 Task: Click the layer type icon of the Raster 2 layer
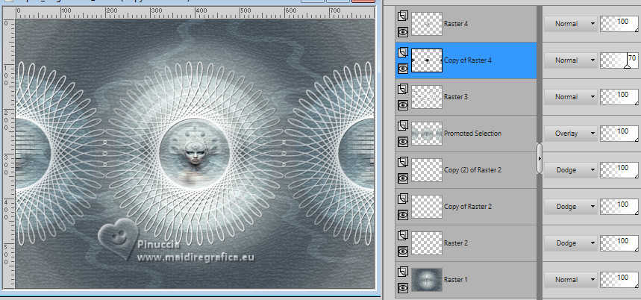(403, 235)
